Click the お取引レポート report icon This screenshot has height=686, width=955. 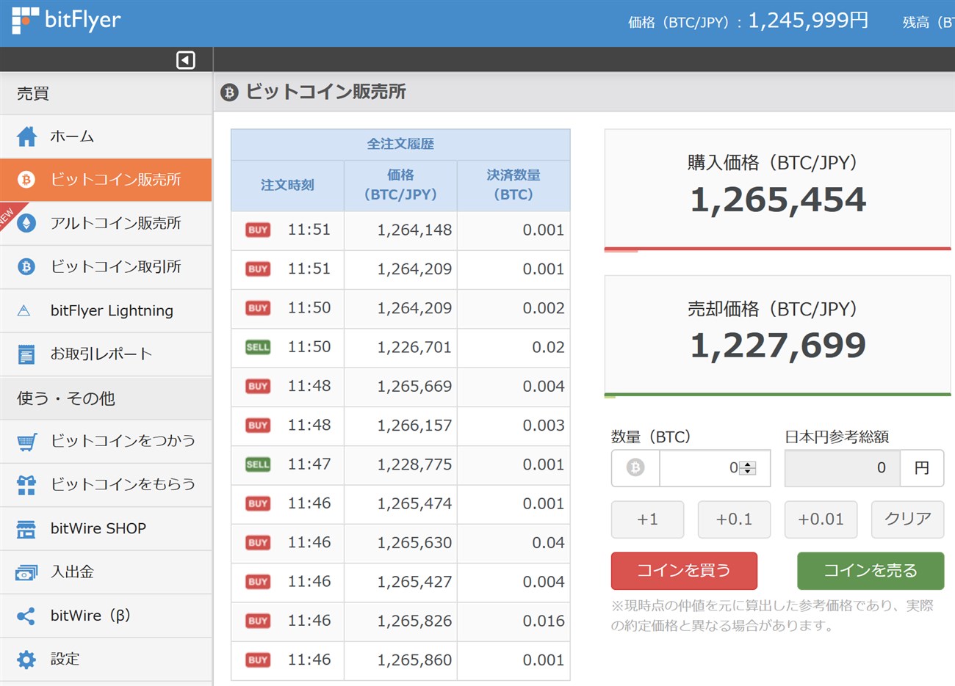click(x=26, y=354)
